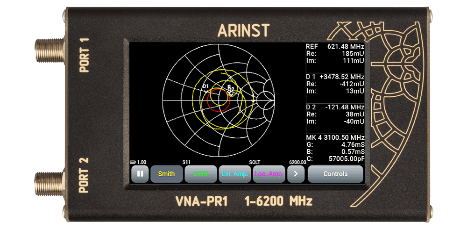467x229 pixels.
Task: Click the C: 57005.00pF capacitance value
Action: pos(335,159)
